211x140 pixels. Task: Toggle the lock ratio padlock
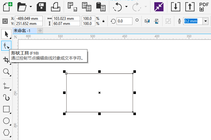[x=103, y=21]
